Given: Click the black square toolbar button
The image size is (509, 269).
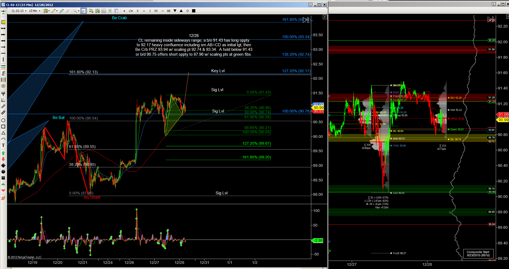Looking at the screenshot, I should (194, 11).
